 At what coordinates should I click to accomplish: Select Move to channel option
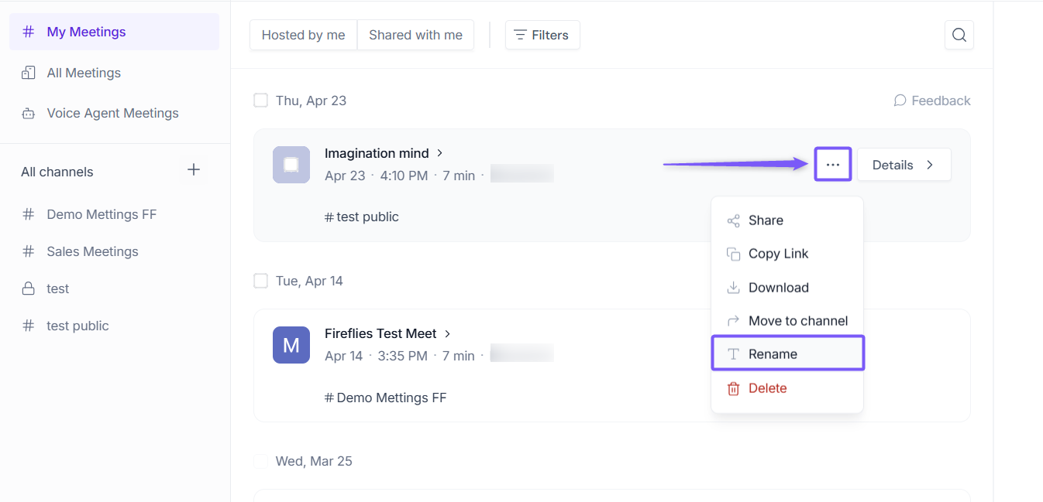[x=787, y=321]
